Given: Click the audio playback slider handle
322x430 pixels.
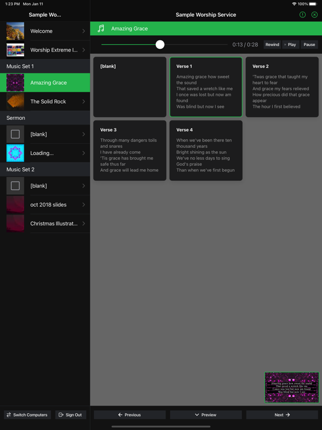Looking at the screenshot, I should (x=160, y=44).
